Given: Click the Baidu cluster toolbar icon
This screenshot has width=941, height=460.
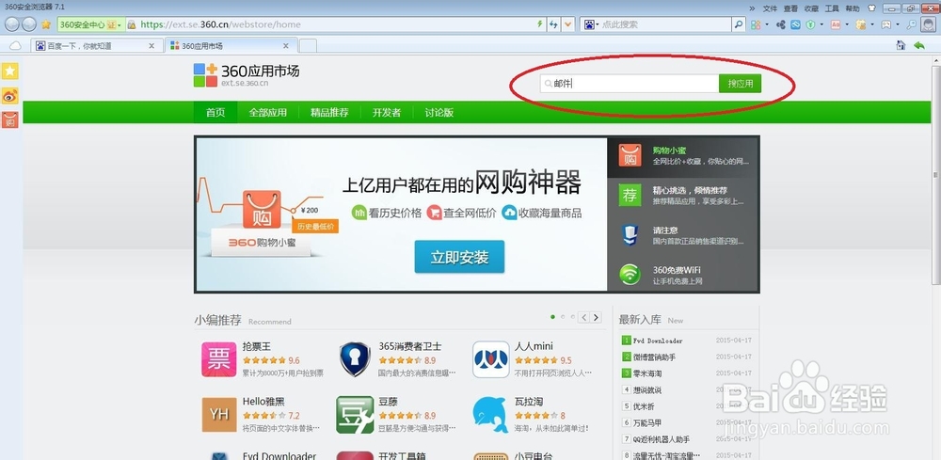Looking at the screenshot, I should click(x=781, y=24).
